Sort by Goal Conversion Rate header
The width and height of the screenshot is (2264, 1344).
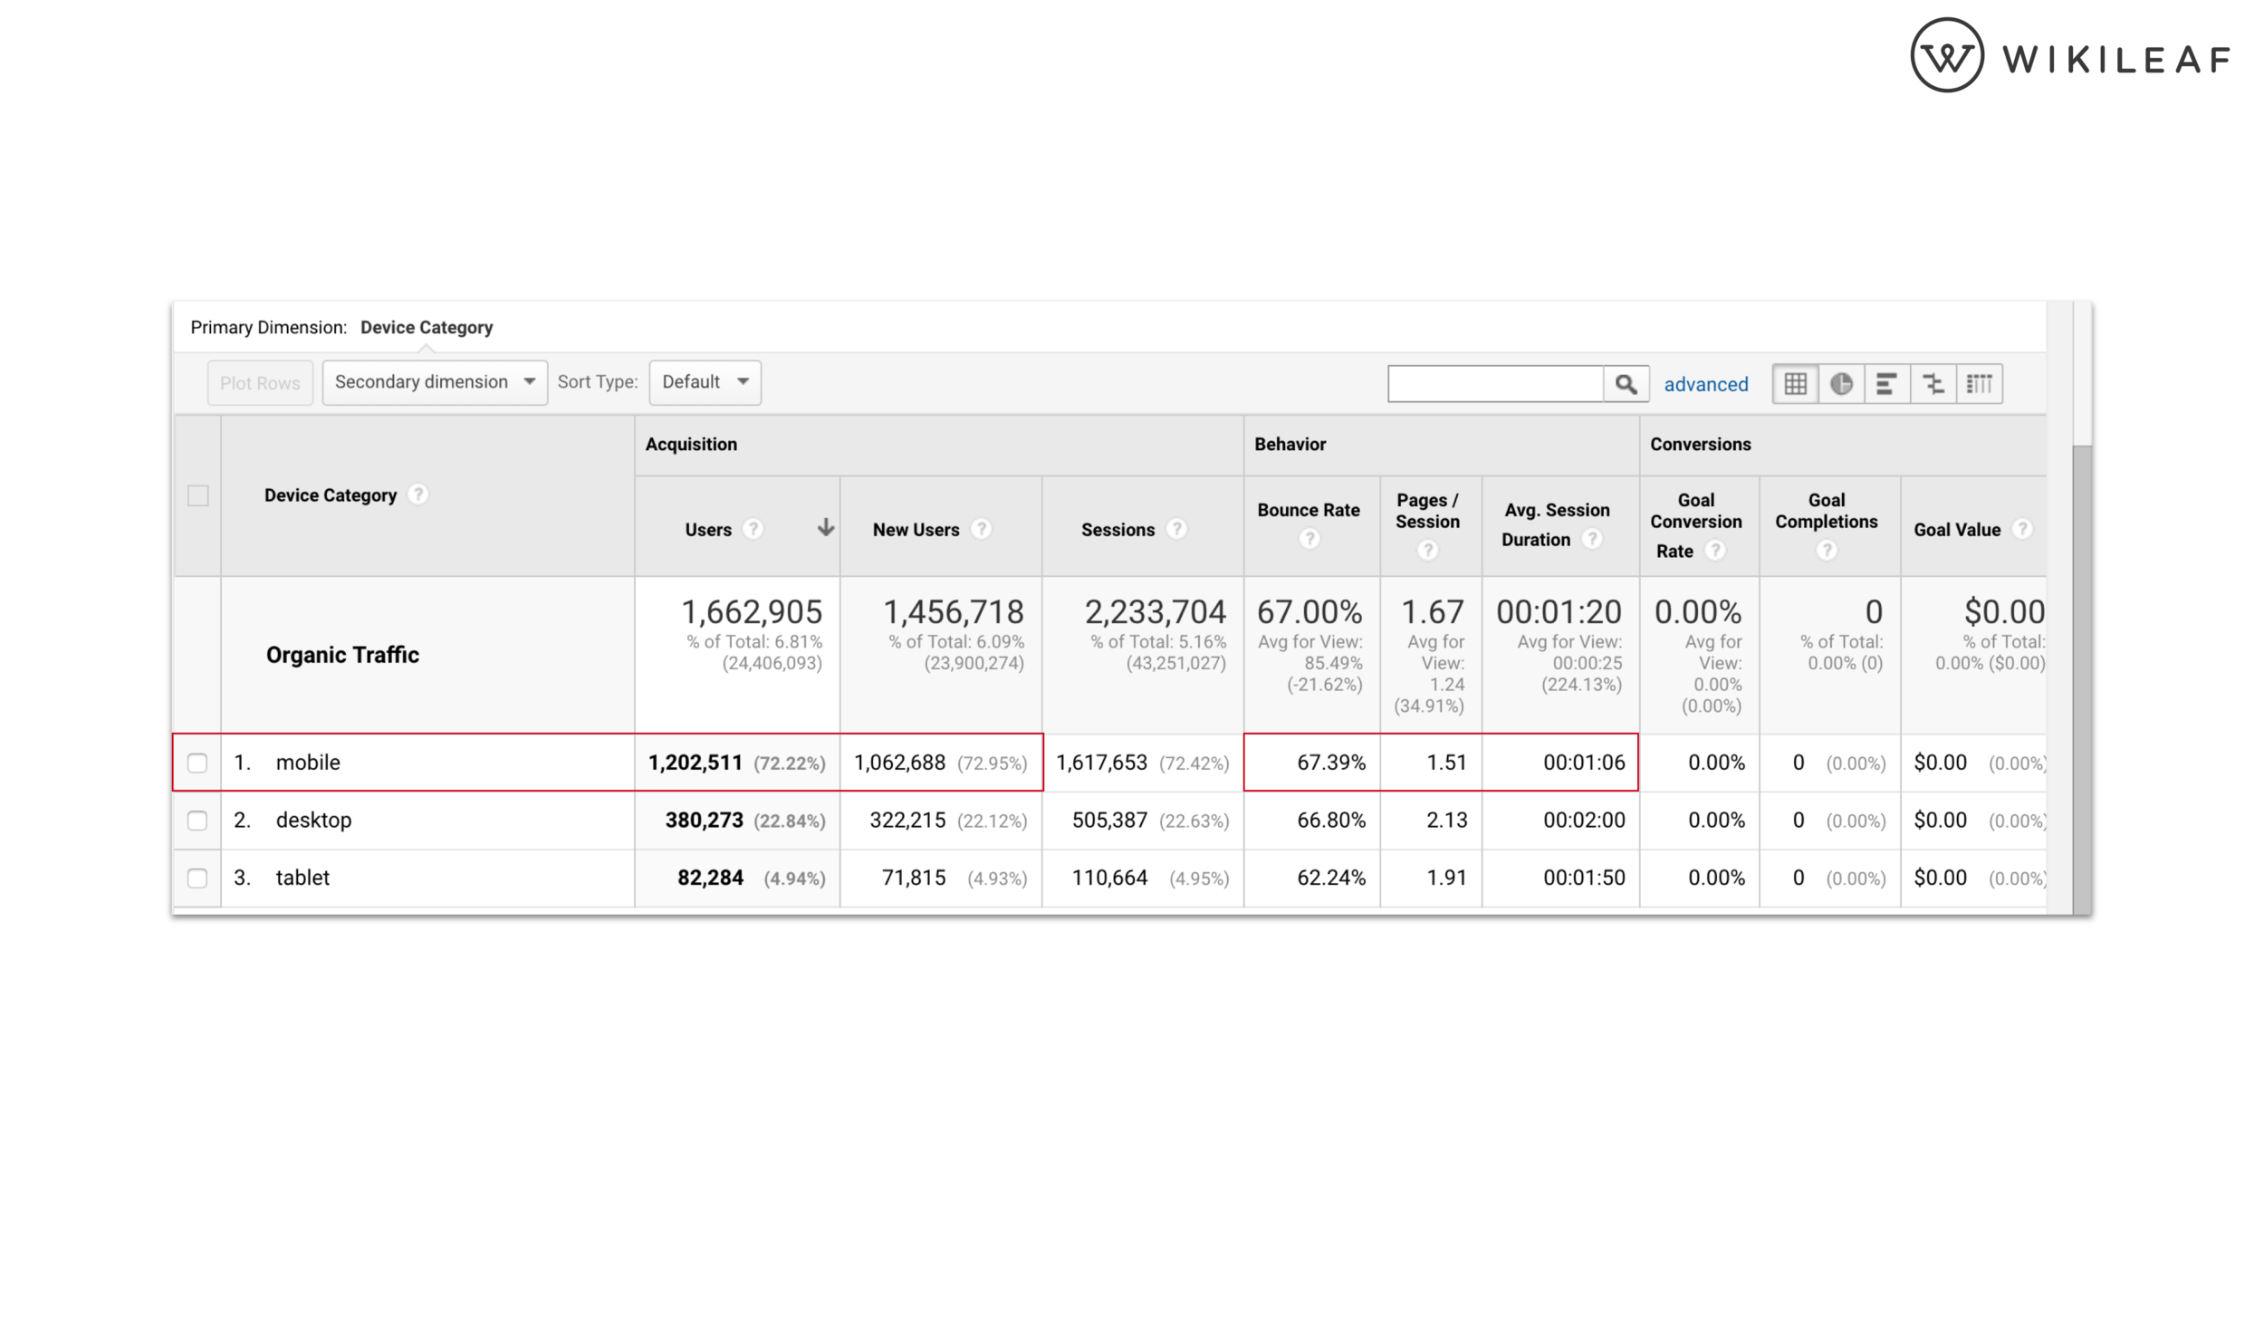pyautogui.click(x=1696, y=525)
